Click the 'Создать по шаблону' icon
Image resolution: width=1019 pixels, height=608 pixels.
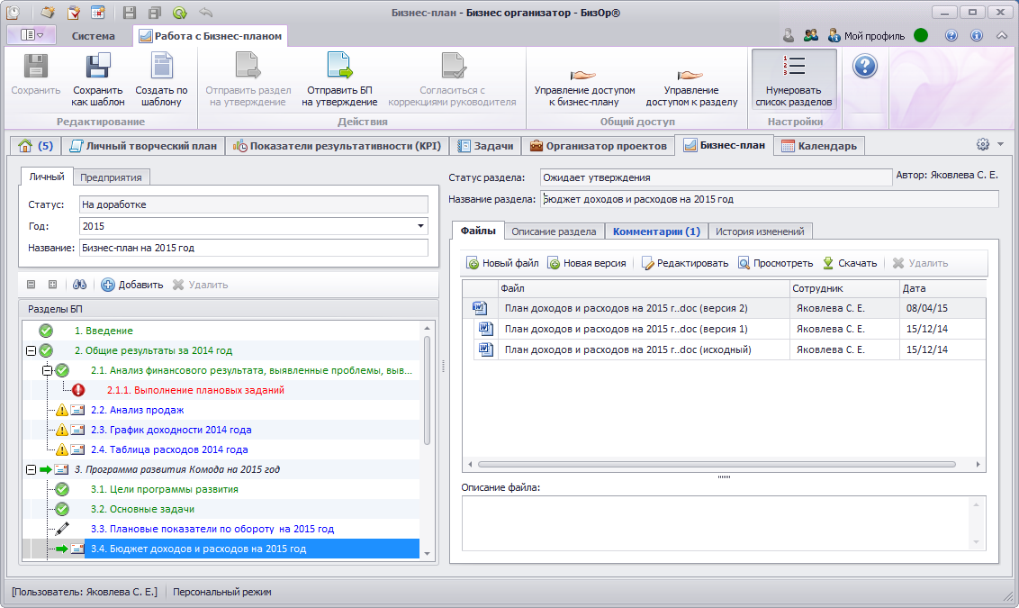pyautogui.click(x=161, y=68)
